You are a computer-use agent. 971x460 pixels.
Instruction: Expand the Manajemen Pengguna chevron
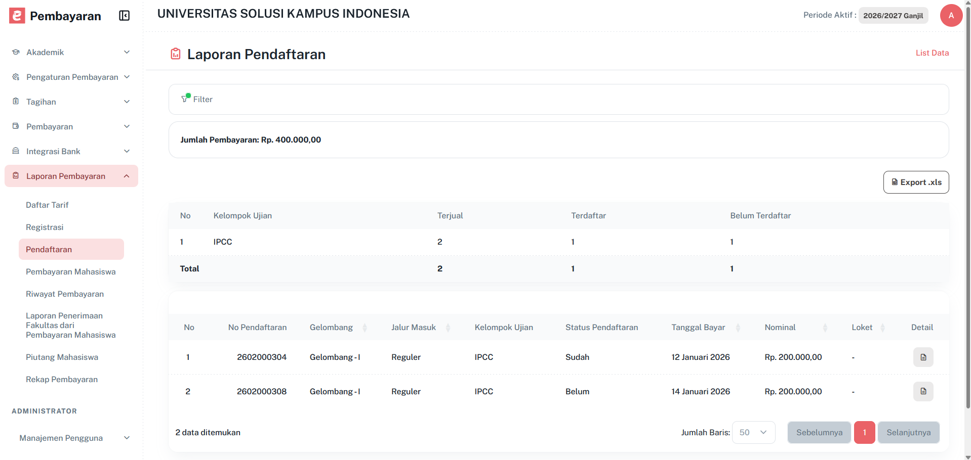pos(127,438)
